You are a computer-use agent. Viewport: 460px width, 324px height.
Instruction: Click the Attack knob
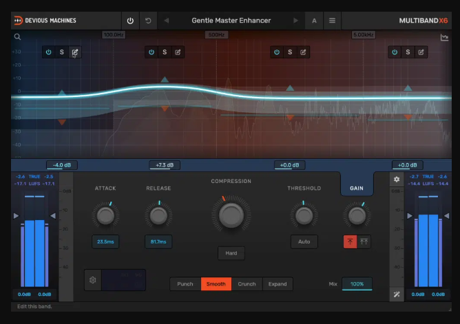pos(105,215)
